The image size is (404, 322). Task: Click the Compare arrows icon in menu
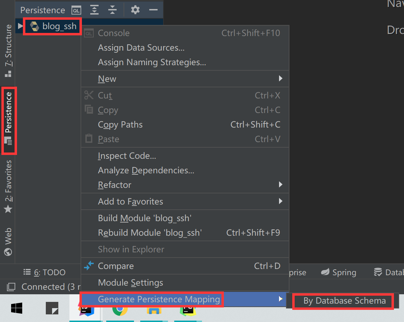coord(89,266)
